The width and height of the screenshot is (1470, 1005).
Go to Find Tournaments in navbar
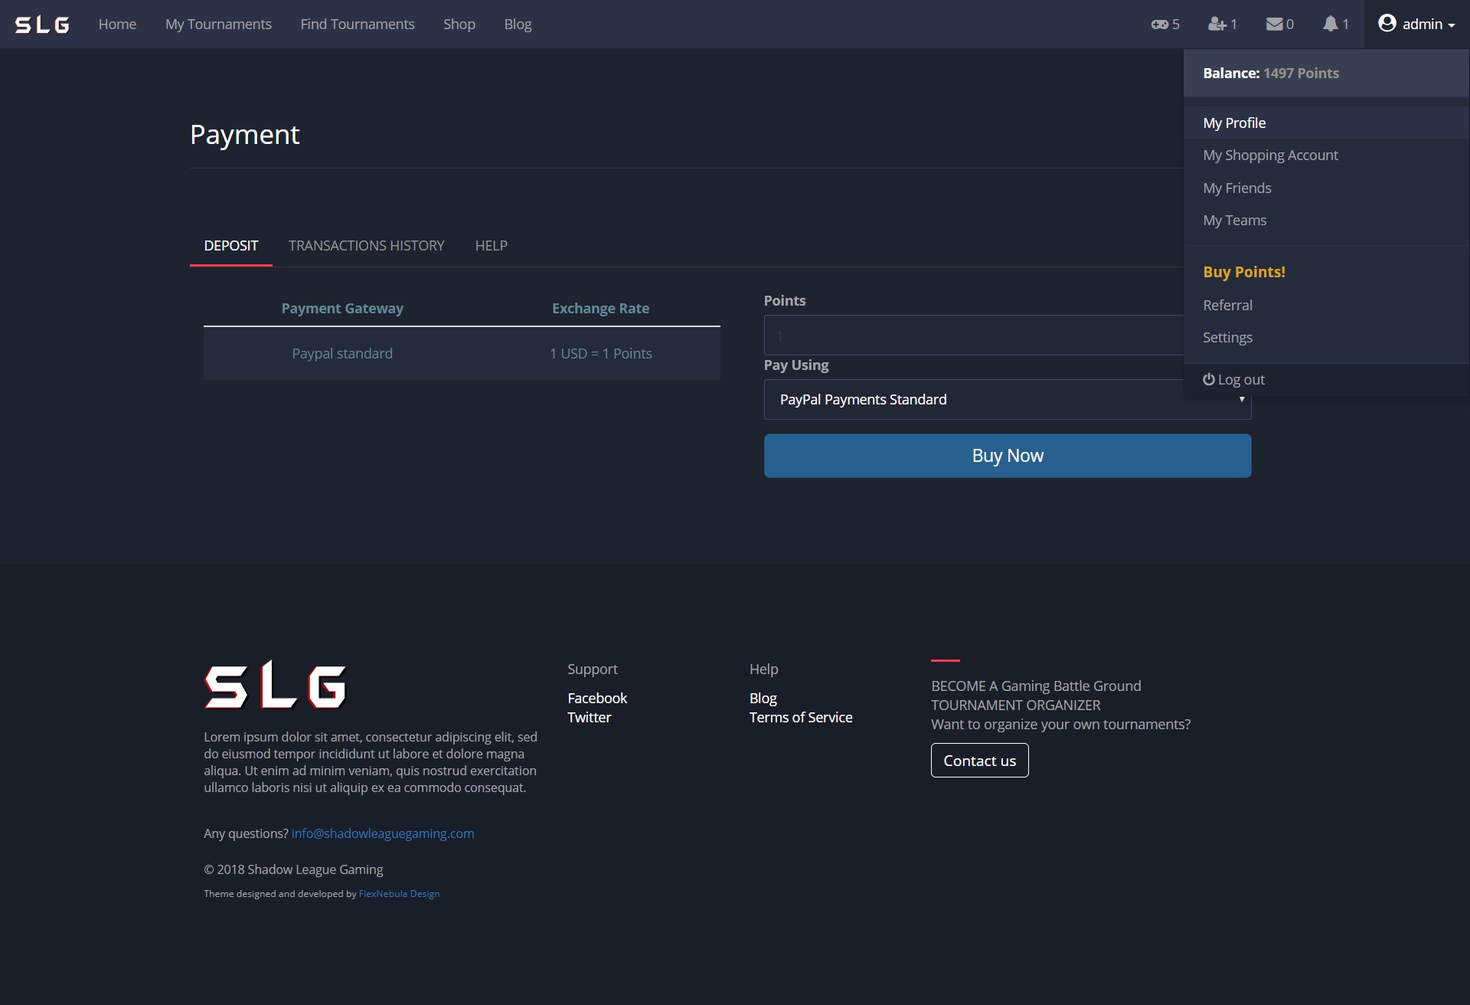tap(357, 25)
